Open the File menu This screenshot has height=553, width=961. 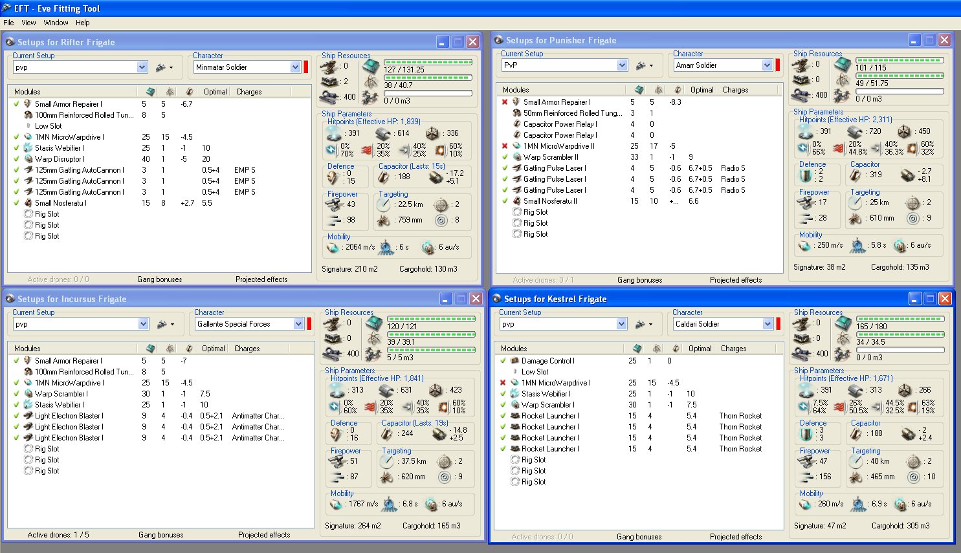click(x=8, y=23)
